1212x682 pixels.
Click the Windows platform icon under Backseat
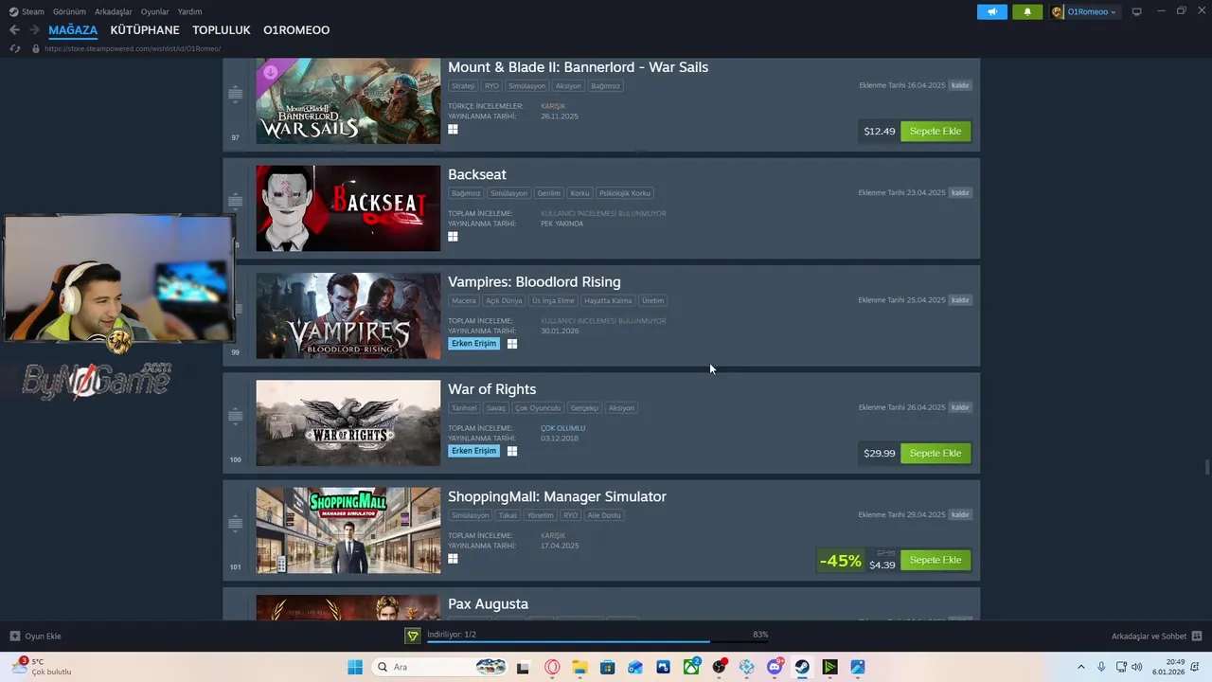tap(453, 237)
